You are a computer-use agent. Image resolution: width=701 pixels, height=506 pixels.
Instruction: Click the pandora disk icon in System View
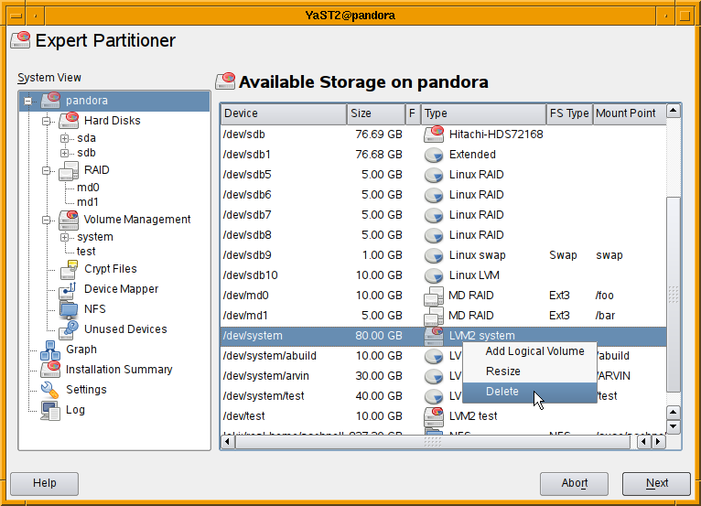click(x=50, y=101)
